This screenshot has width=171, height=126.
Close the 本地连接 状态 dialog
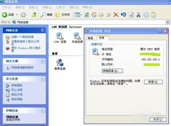pos(165,31)
